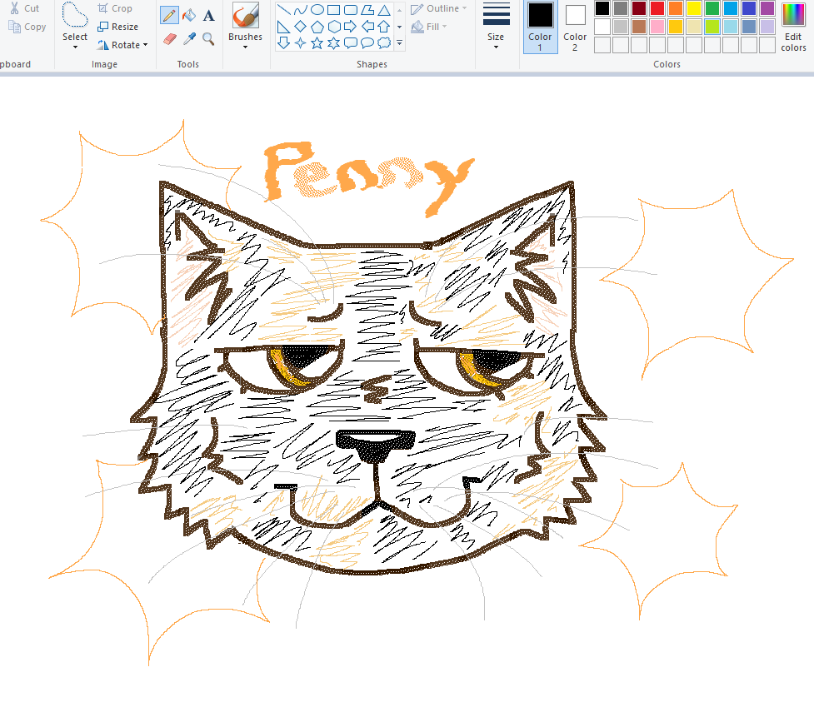
Task: Click the Crop button
Action: coord(115,8)
